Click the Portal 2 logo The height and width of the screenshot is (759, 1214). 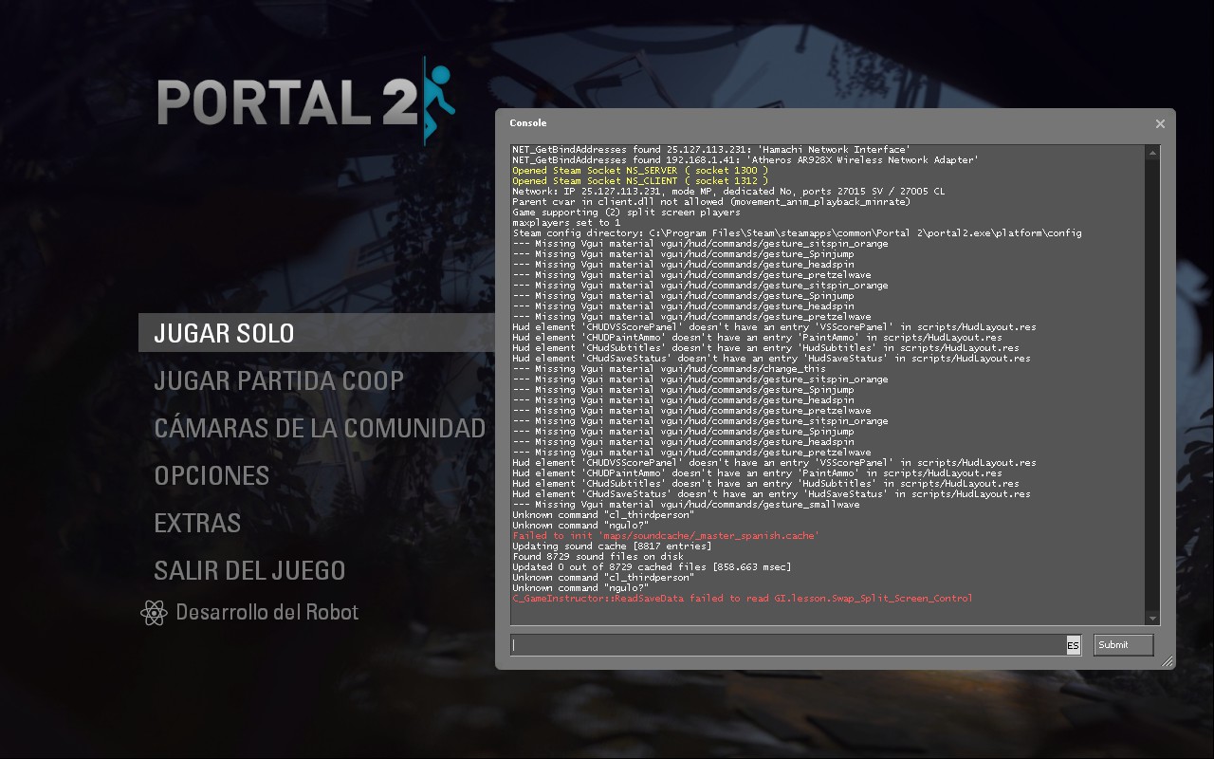(x=305, y=100)
